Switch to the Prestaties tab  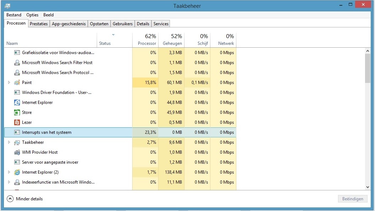pos(39,24)
